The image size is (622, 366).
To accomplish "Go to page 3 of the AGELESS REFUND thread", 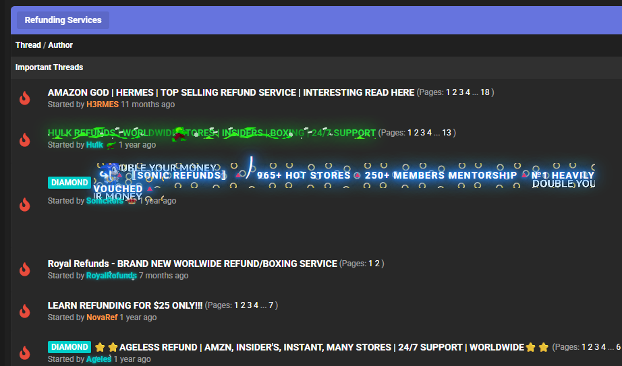I will (596, 347).
